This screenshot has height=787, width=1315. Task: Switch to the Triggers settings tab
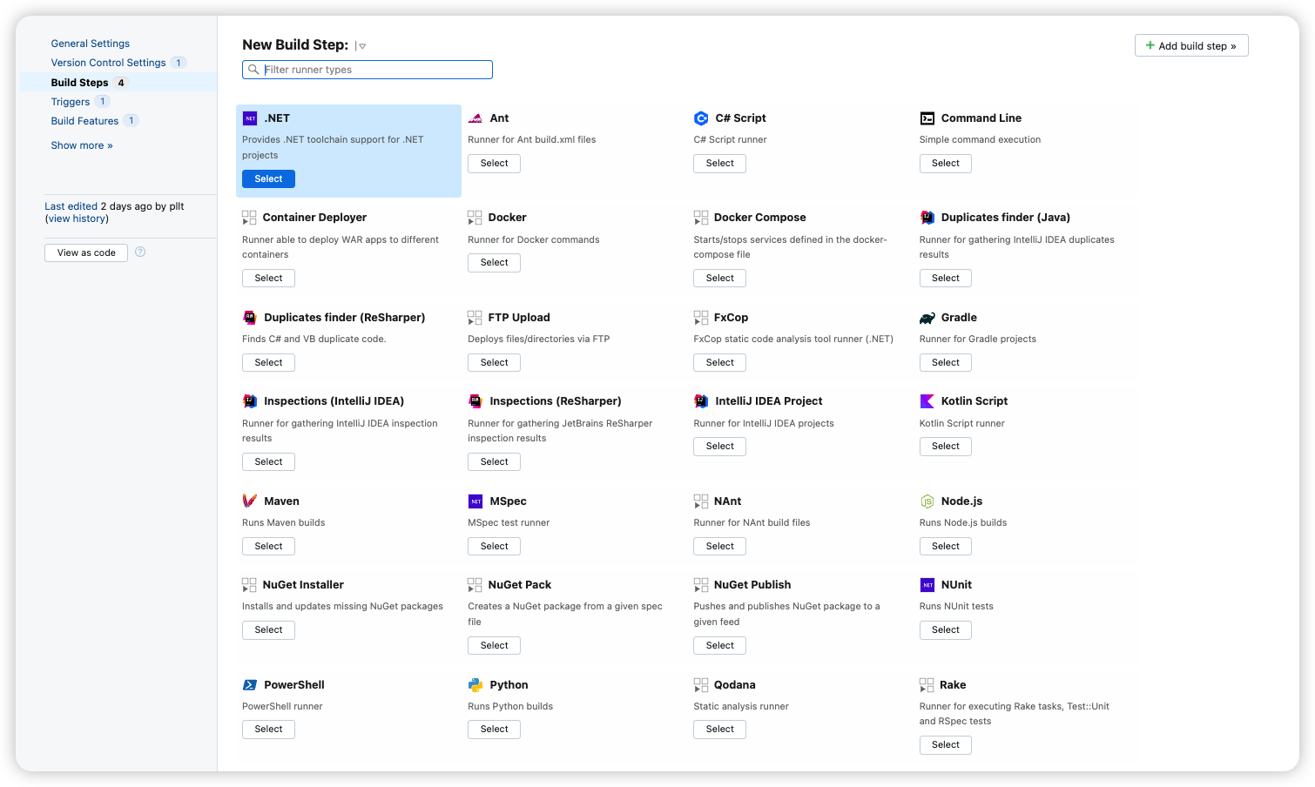[71, 102]
